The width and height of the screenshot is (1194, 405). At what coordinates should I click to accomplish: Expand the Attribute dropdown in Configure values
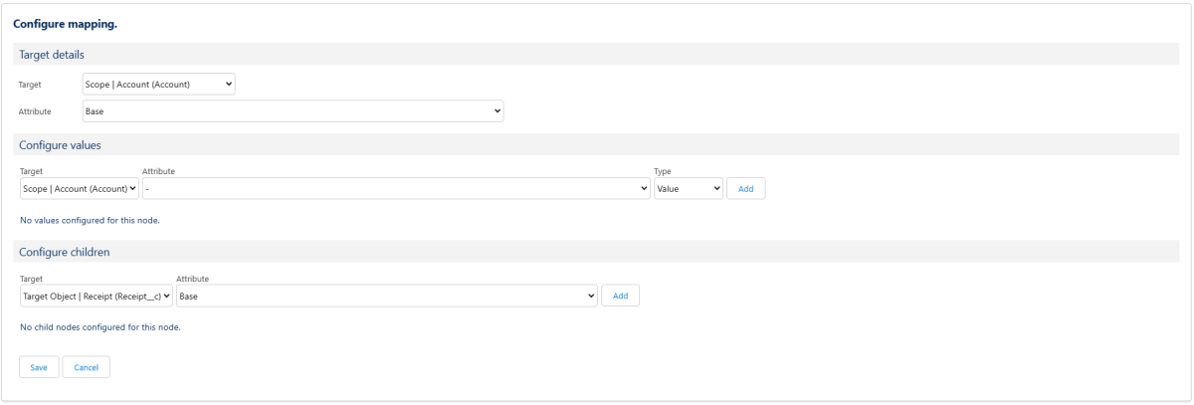click(x=396, y=188)
